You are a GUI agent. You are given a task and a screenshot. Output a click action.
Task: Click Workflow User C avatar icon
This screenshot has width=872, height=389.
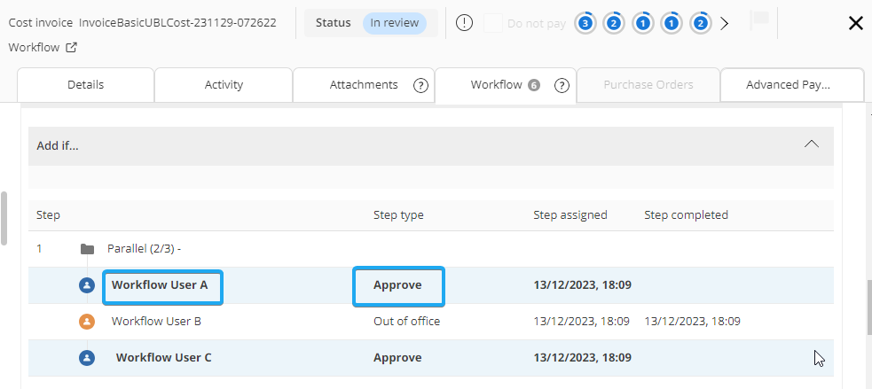pyautogui.click(x=87, y=358)
